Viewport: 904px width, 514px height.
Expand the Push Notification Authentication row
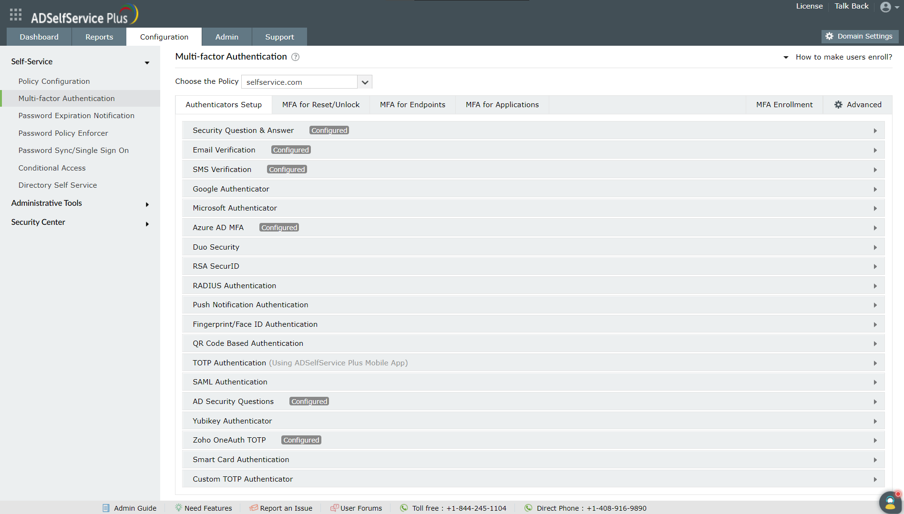[534, 305]
